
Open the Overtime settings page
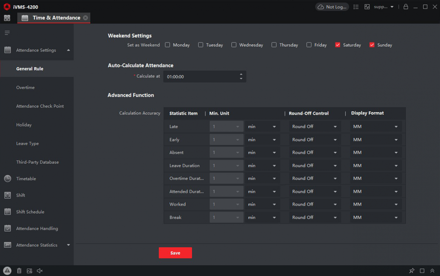click(25, 88)
